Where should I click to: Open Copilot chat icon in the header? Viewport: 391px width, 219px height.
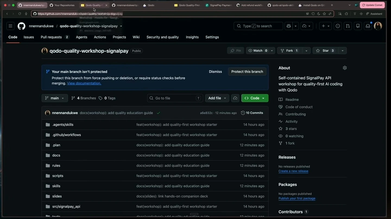(289, 26)
